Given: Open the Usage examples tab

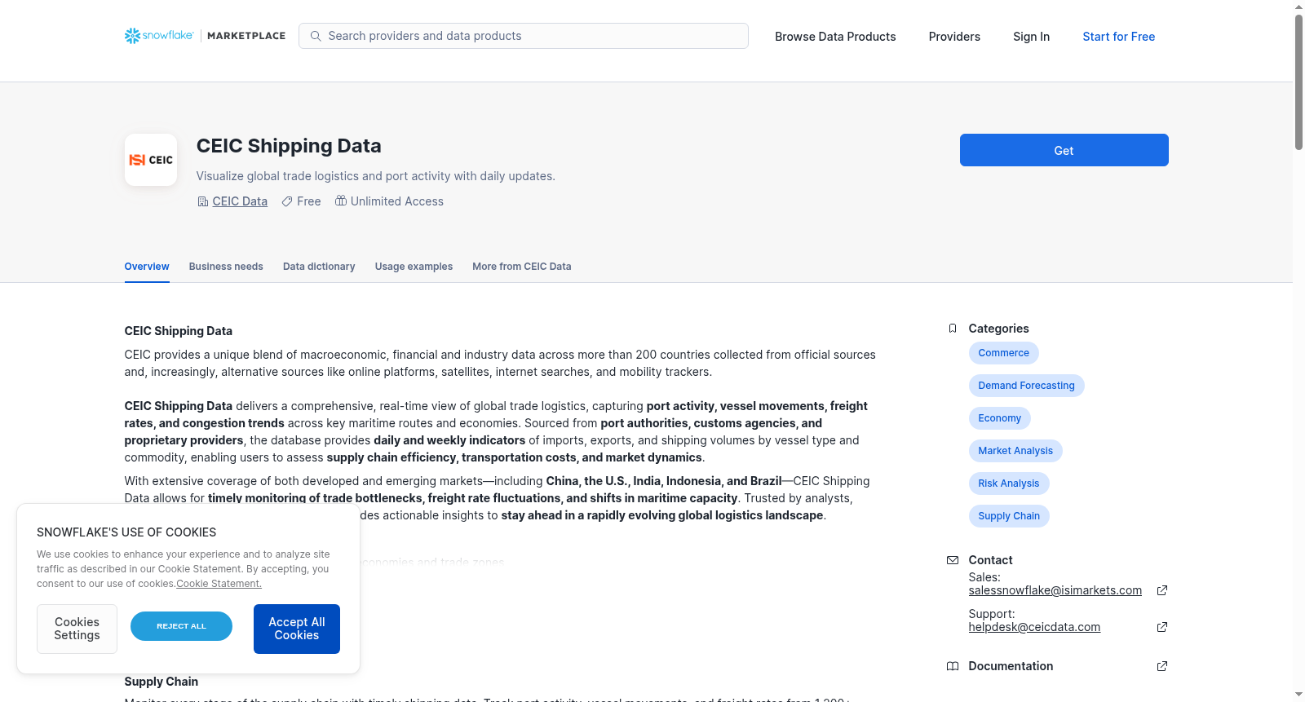Looking at the screenshot, I should point(414,267).
